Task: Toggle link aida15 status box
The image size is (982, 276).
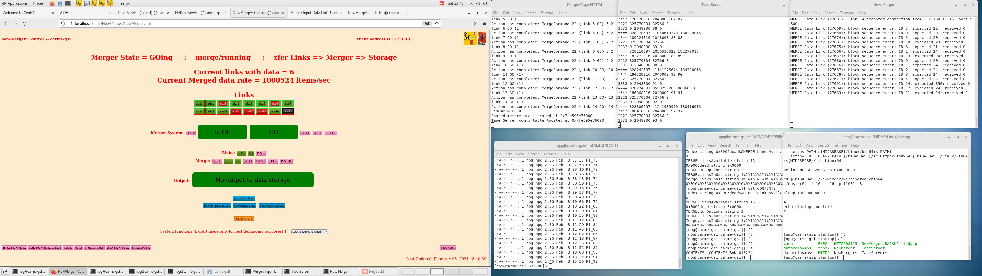Action: pyautogui.click(x=288, y=111)
